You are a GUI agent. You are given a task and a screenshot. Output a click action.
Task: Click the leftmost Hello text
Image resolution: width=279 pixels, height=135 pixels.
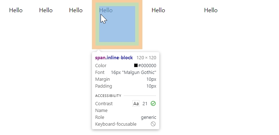16,10
